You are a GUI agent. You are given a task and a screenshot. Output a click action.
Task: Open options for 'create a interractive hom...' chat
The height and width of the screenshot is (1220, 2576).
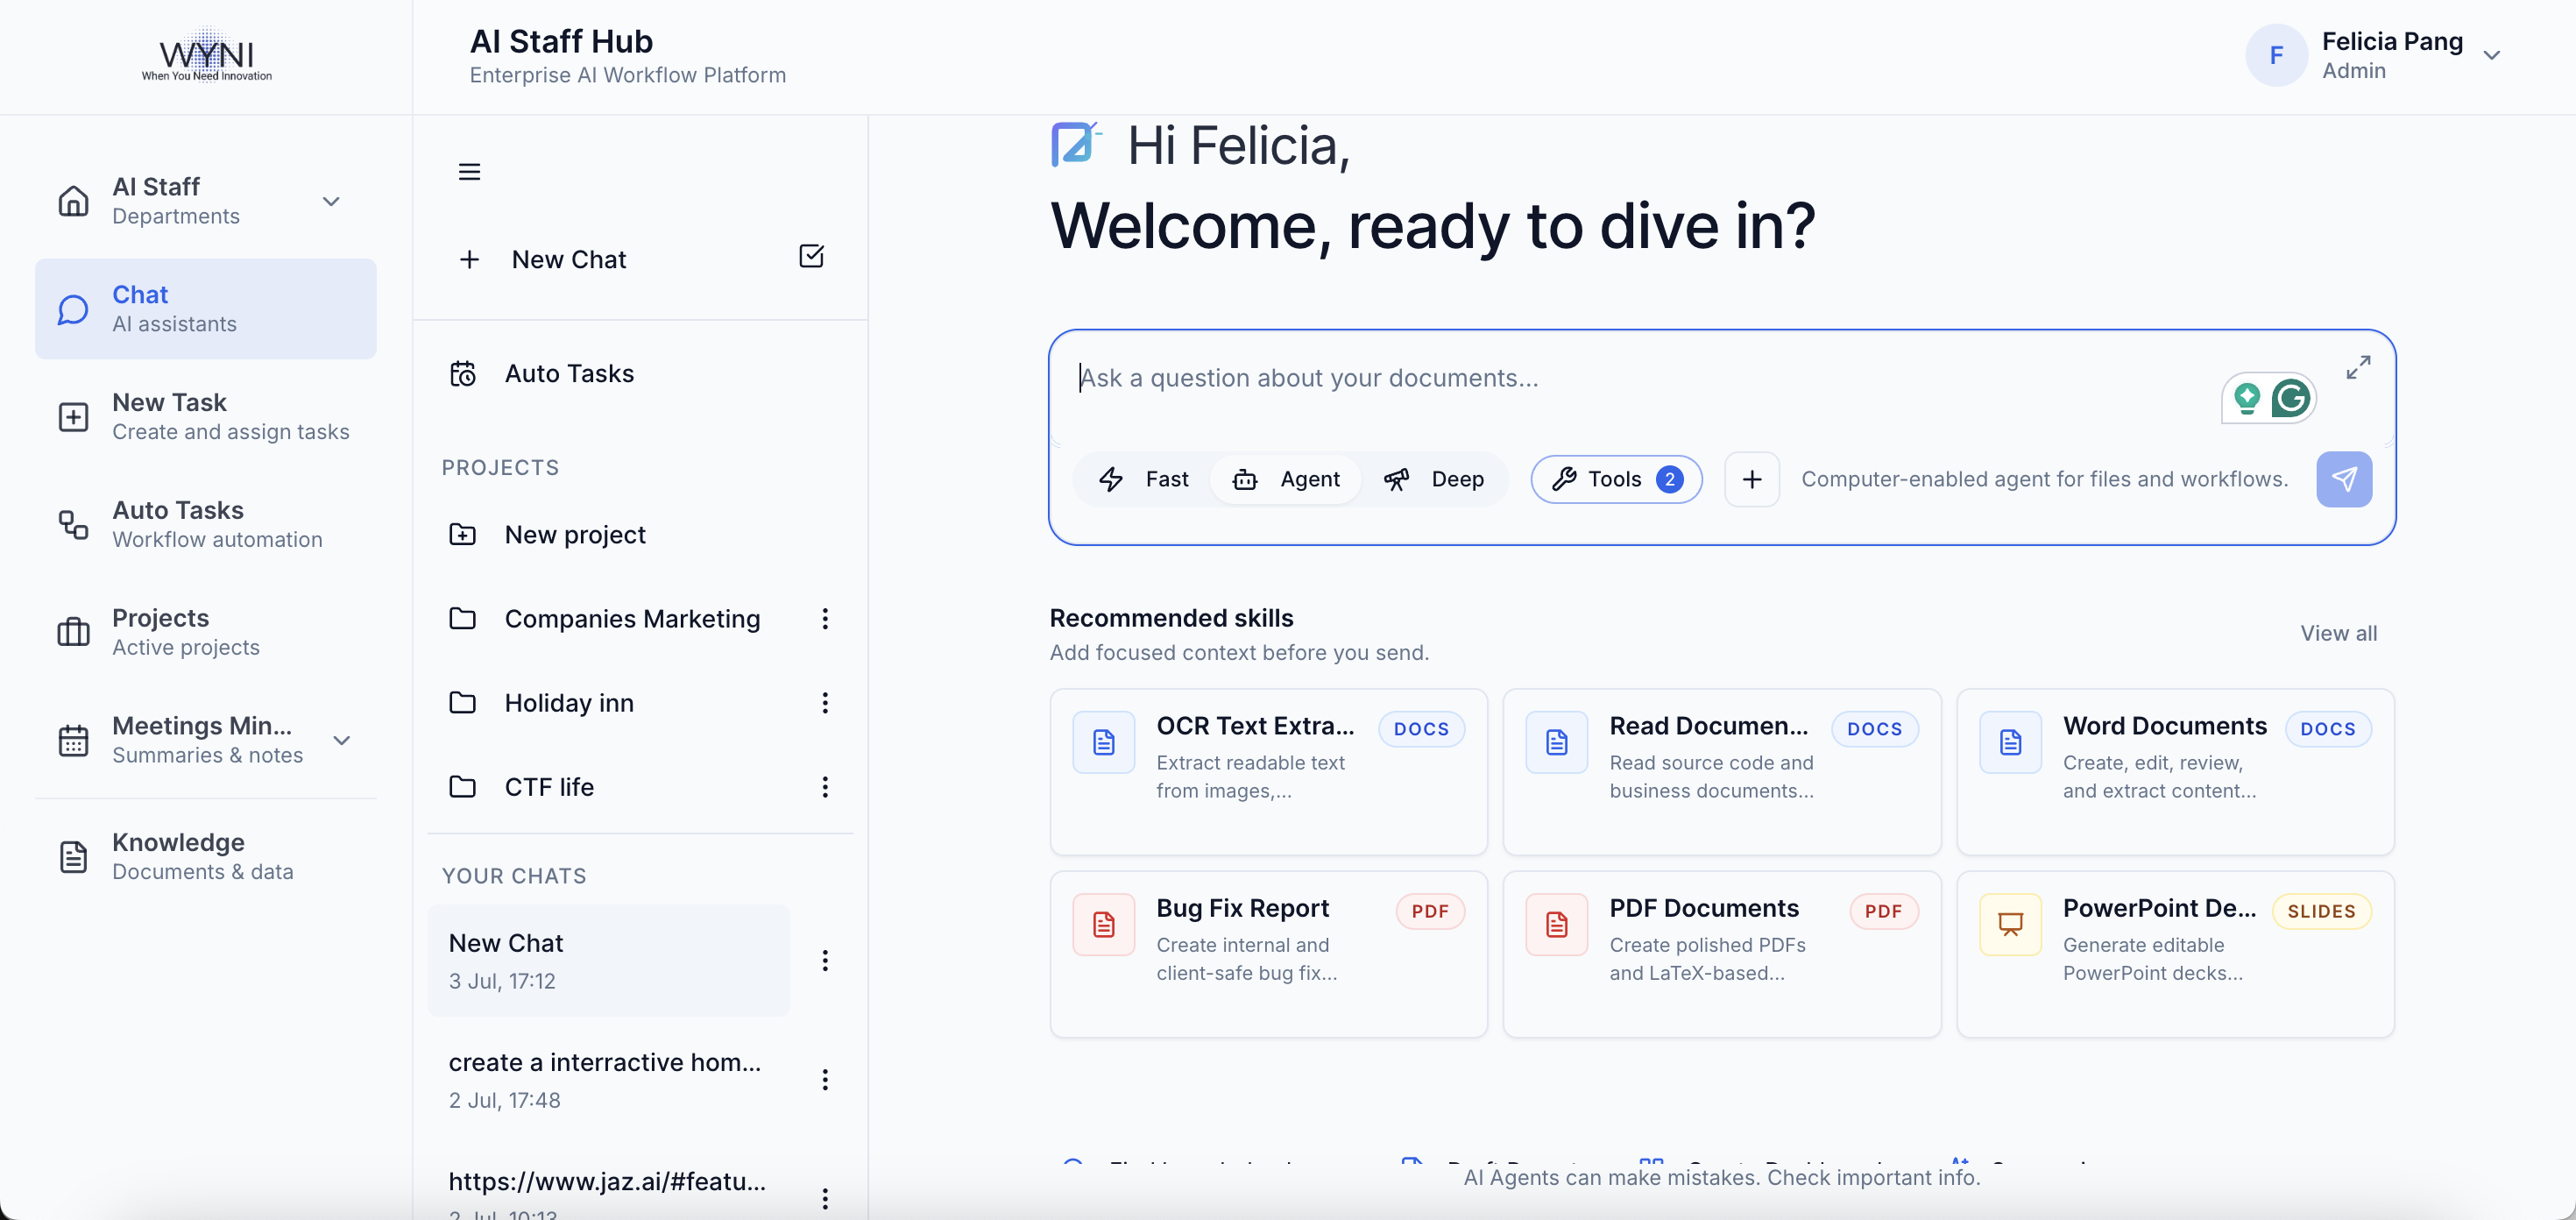click(x=825, y=1080)
